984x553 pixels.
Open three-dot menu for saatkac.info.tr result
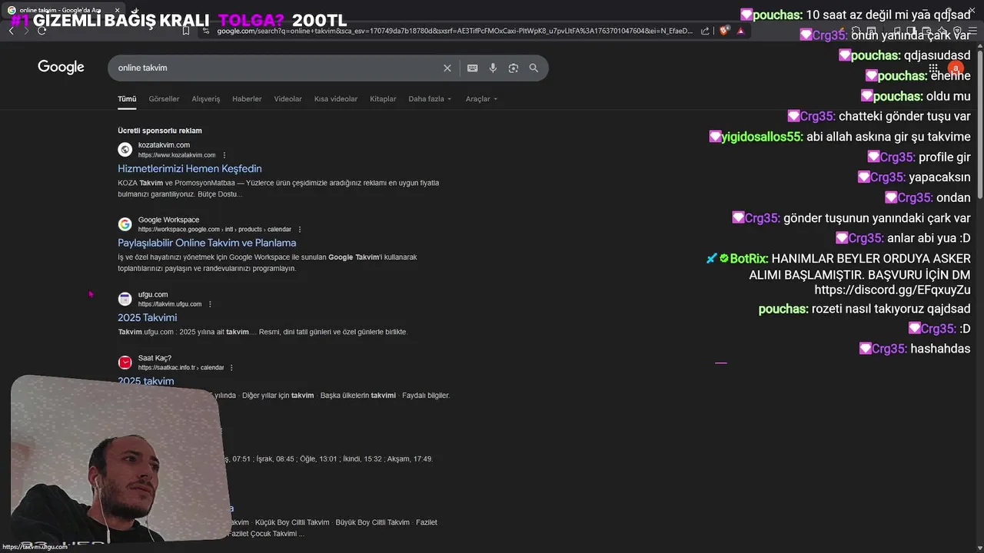231,368
